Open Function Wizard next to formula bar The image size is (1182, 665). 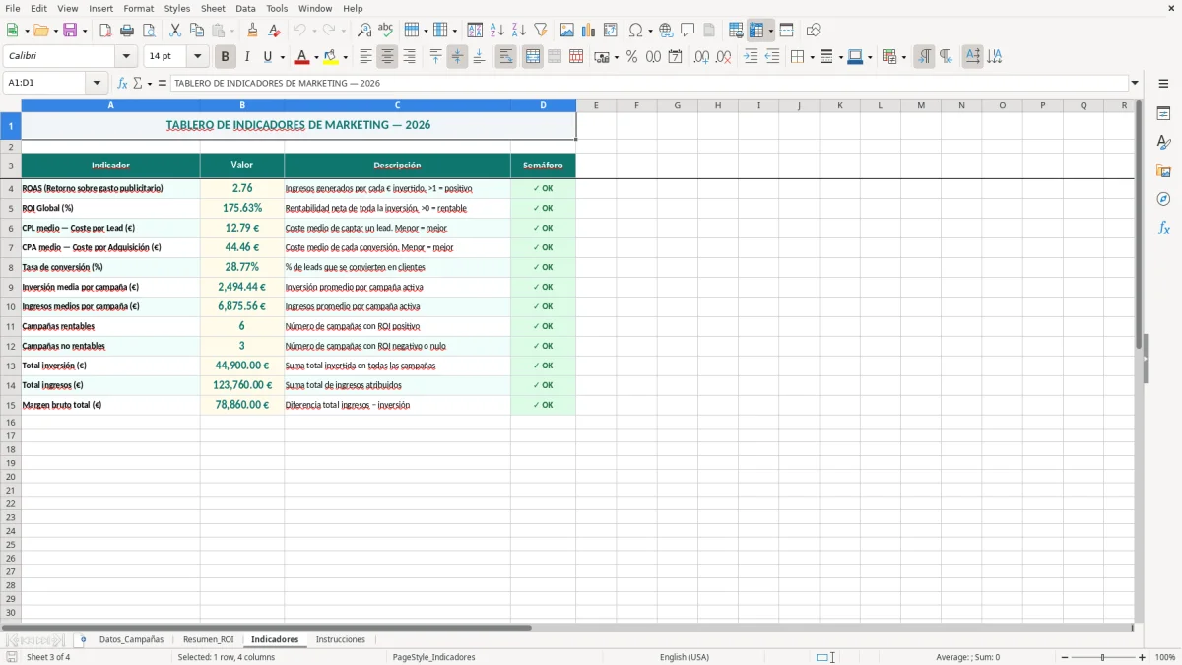point(122,84)
